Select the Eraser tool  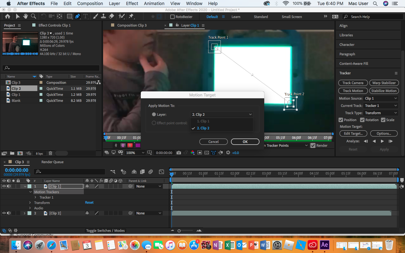(x=111, y=16)
